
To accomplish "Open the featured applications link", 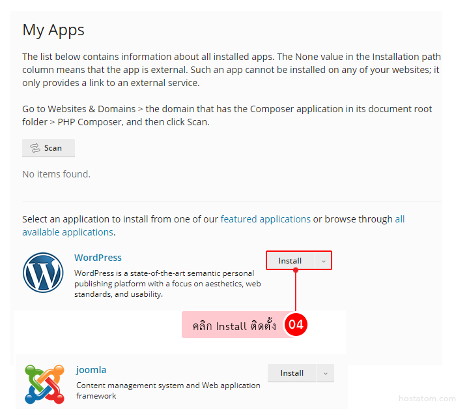I will pos(265,219).
